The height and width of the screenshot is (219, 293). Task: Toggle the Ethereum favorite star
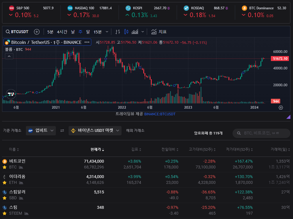tap(5, 183)
